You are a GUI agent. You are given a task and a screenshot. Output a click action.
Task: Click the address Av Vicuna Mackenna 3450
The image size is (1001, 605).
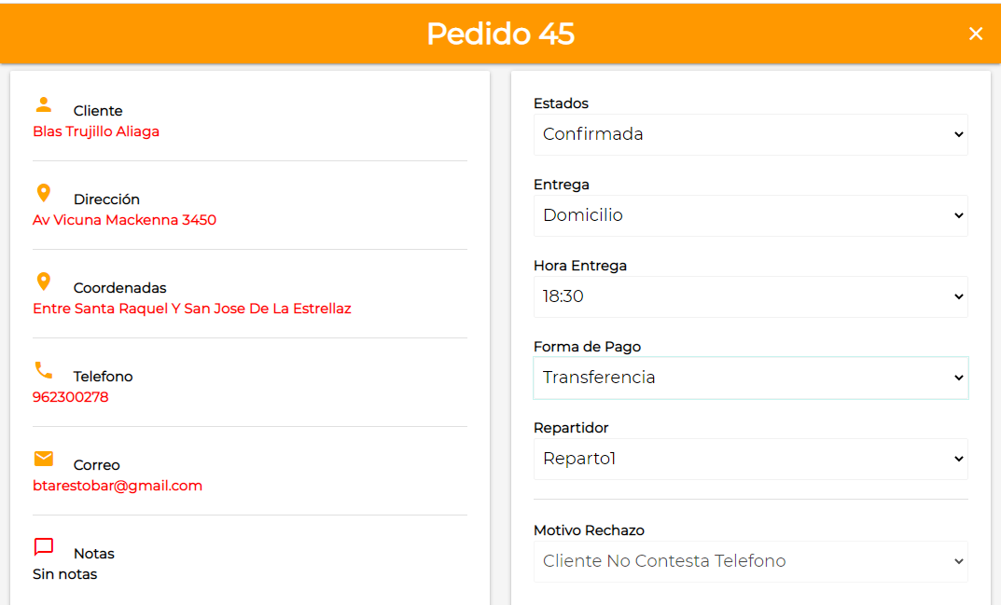[x=124, y=220]
